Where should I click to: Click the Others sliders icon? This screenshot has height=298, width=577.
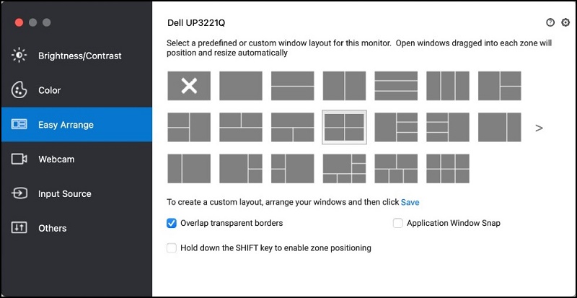(x=19, y=228)
